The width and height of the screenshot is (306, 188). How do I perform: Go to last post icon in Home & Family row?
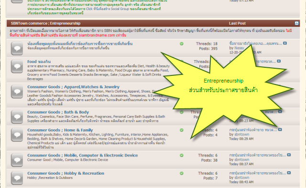pos(280,130)
